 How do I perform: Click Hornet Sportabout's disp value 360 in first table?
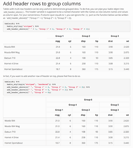(x=84, y=69)
